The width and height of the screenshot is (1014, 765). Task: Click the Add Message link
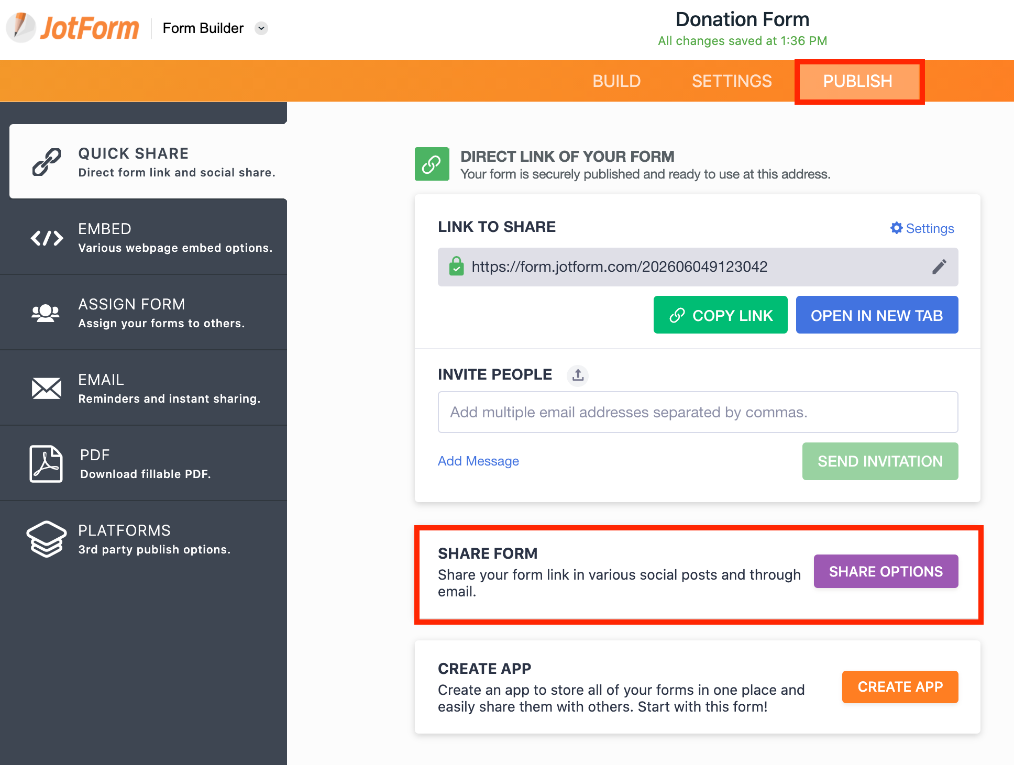coord(478,461)
